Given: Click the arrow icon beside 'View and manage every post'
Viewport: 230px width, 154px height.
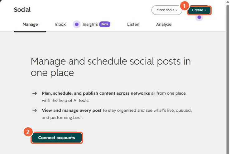Looking at the screenshot, I should (35, 111).
